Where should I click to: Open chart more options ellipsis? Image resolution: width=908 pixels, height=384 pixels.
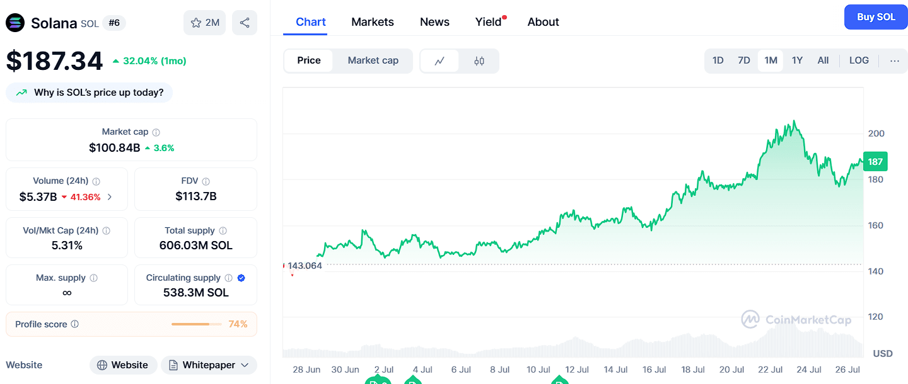(895, 61)
